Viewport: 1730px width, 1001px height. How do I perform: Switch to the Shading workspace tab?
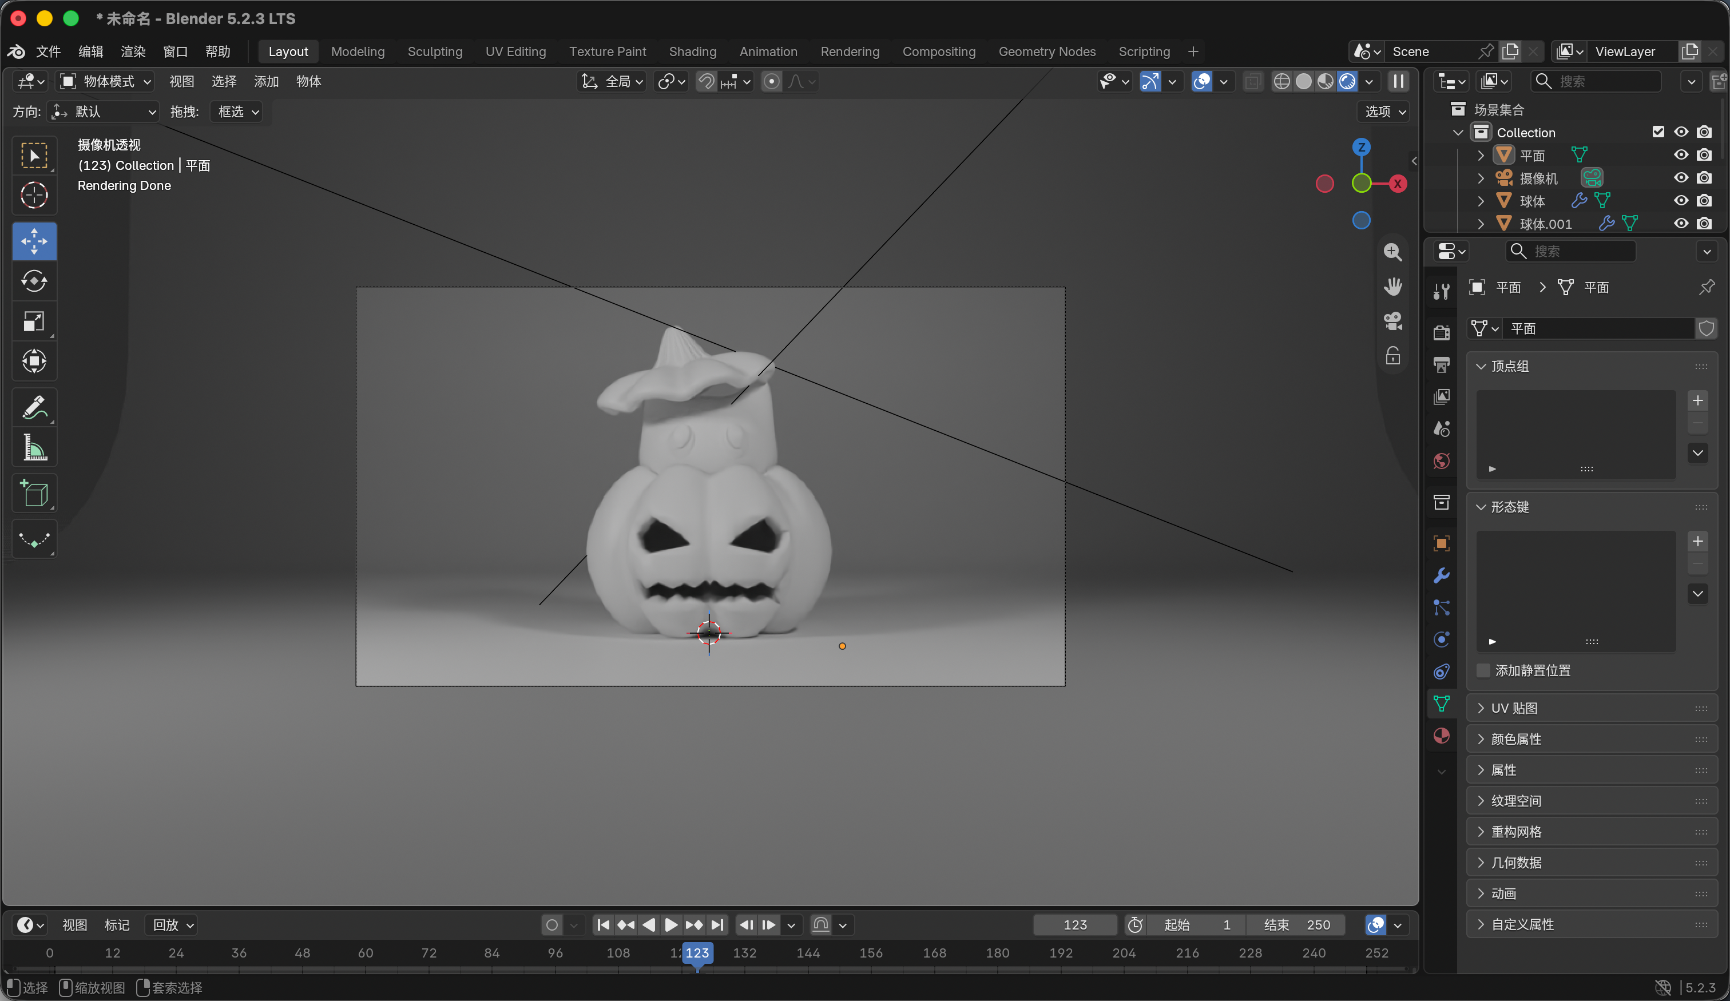click(x=692, y=51)
